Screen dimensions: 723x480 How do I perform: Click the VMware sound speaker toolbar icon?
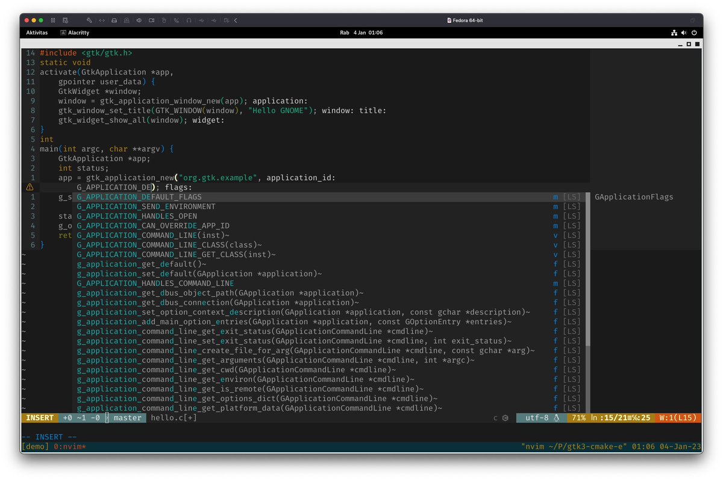point(139,20)
